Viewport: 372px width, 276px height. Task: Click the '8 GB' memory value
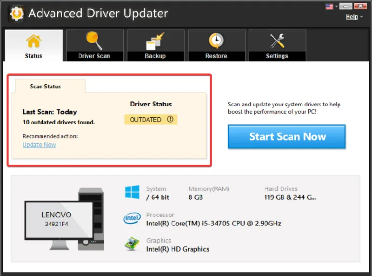[x=196, y=197]
